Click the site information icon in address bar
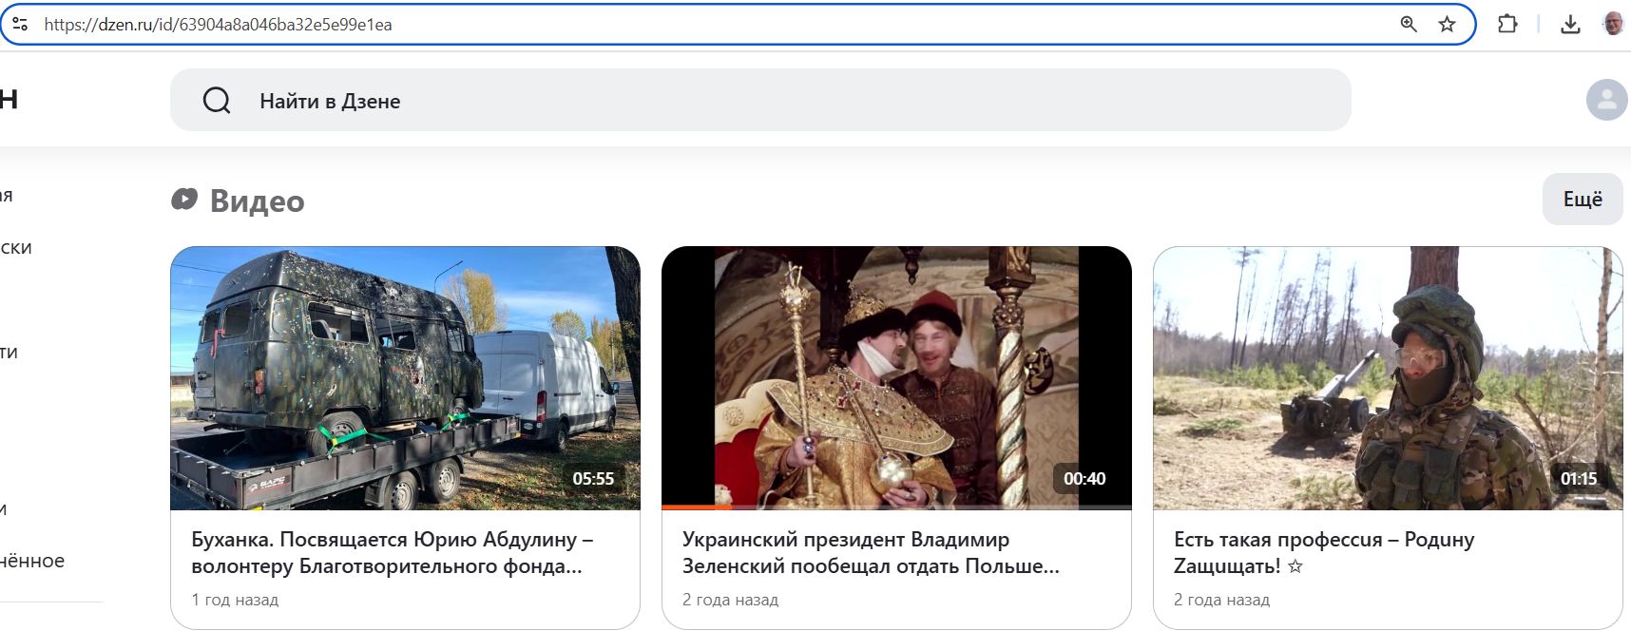This screenshot has width=1631, height=631. tap(20, 24)
